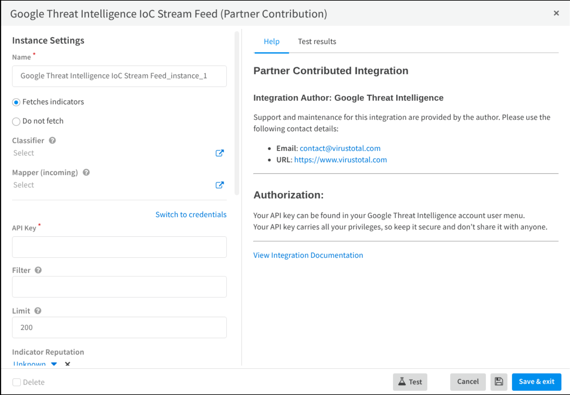
Task: Click the floppy disk save icon
Action: pos(499,381)
